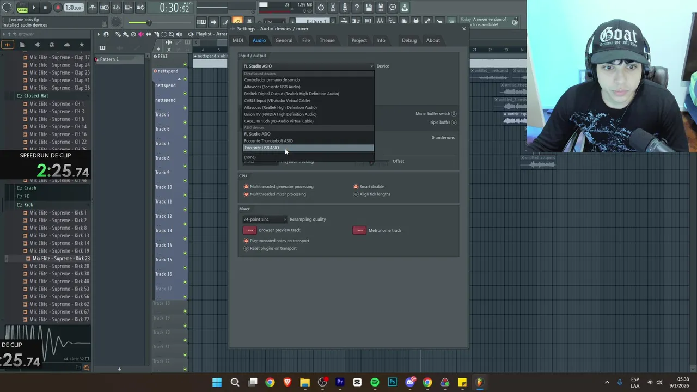Toggle loop recording icon
Screen dimensions: 697x392
coord(140,8)
